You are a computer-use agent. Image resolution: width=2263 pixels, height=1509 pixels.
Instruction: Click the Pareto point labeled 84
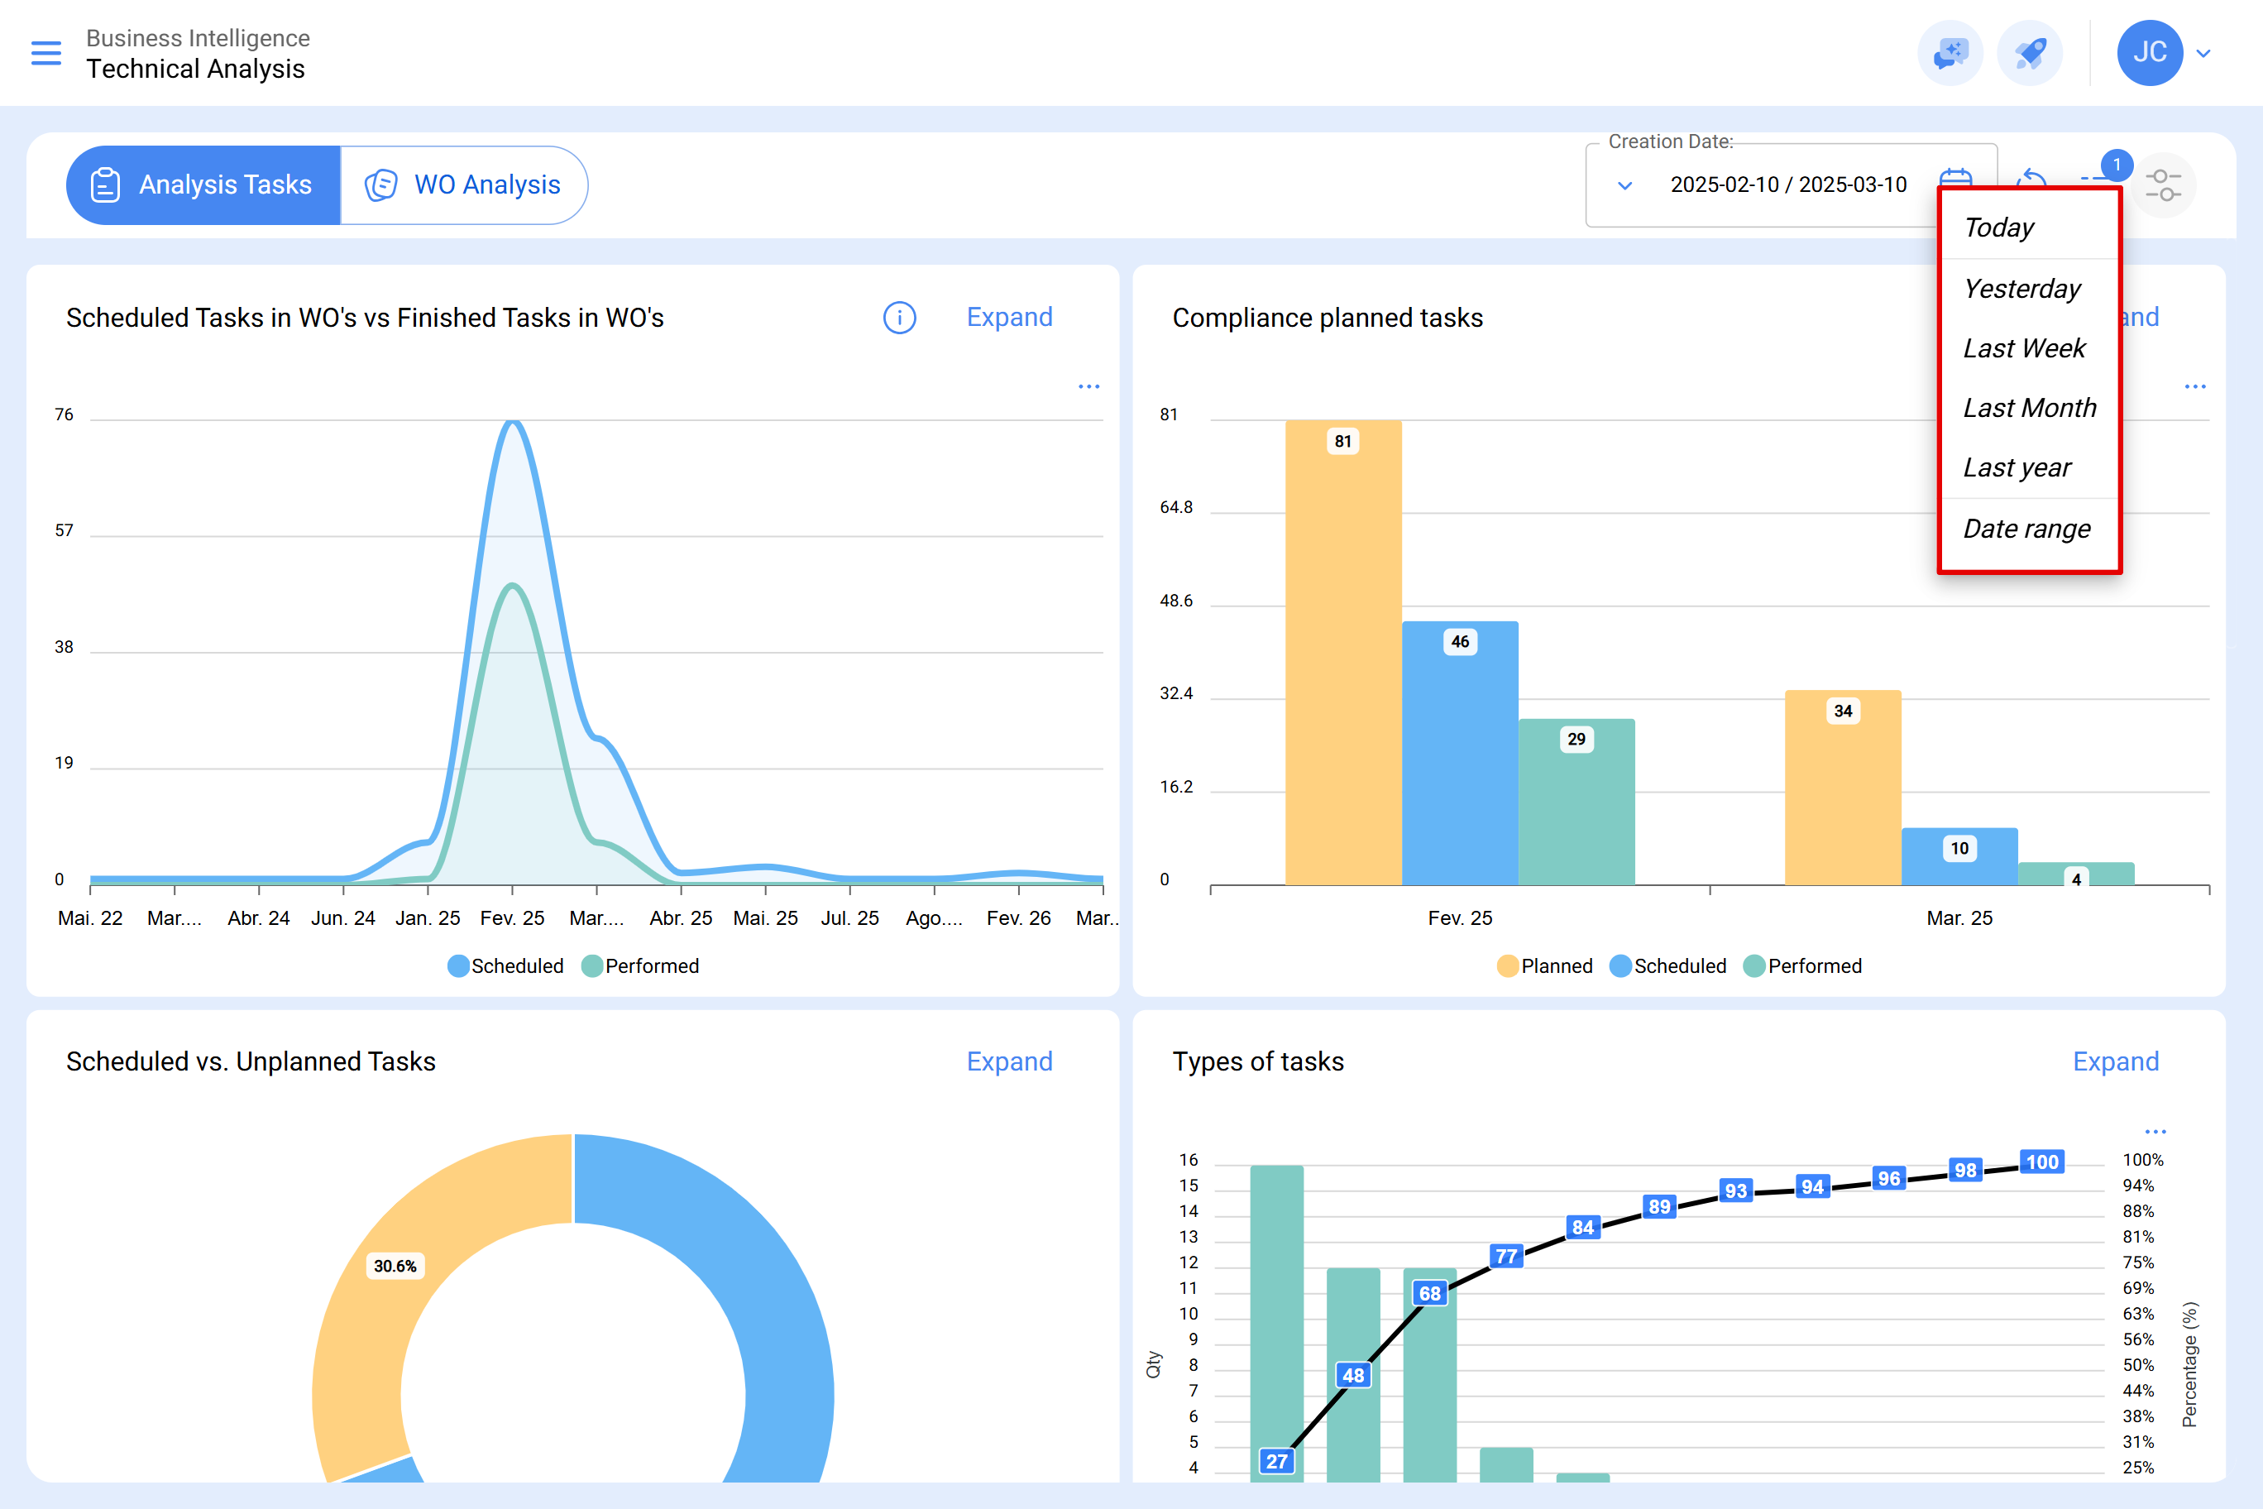coord(1583,1227)
